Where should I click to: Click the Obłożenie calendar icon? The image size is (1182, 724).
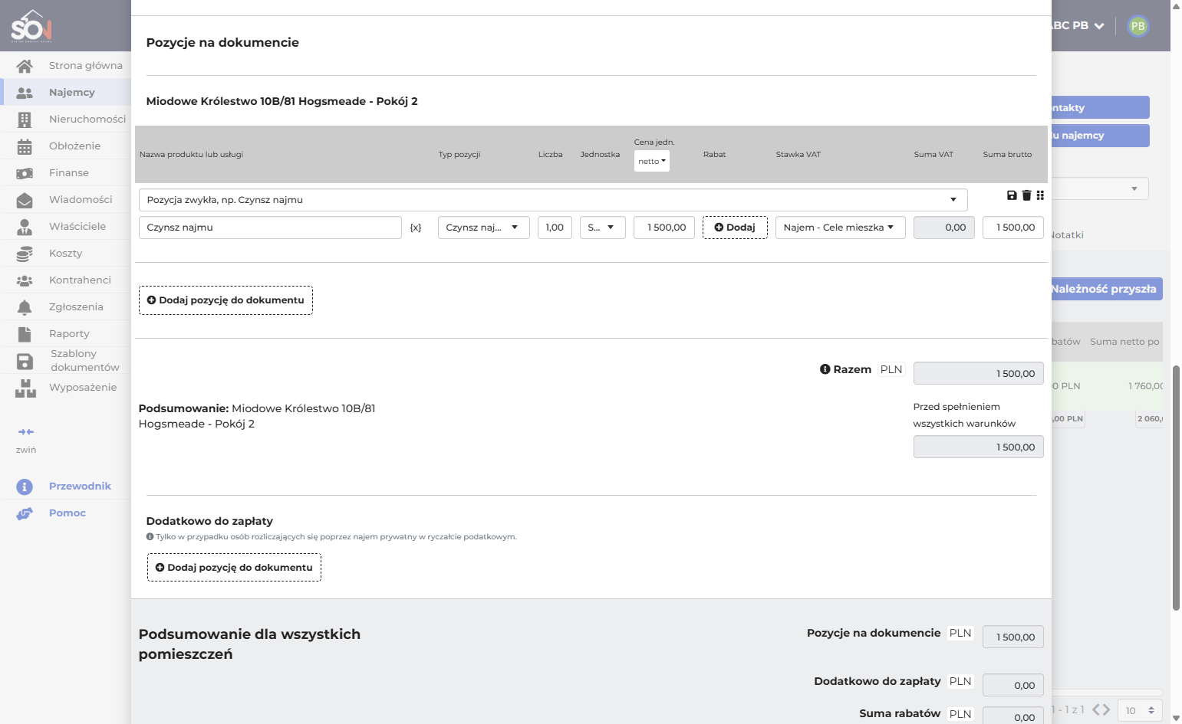(25, 146)
